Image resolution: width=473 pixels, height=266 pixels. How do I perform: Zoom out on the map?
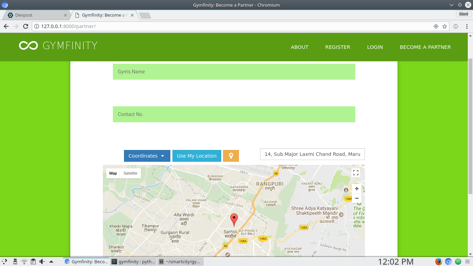tap(357, 198)
